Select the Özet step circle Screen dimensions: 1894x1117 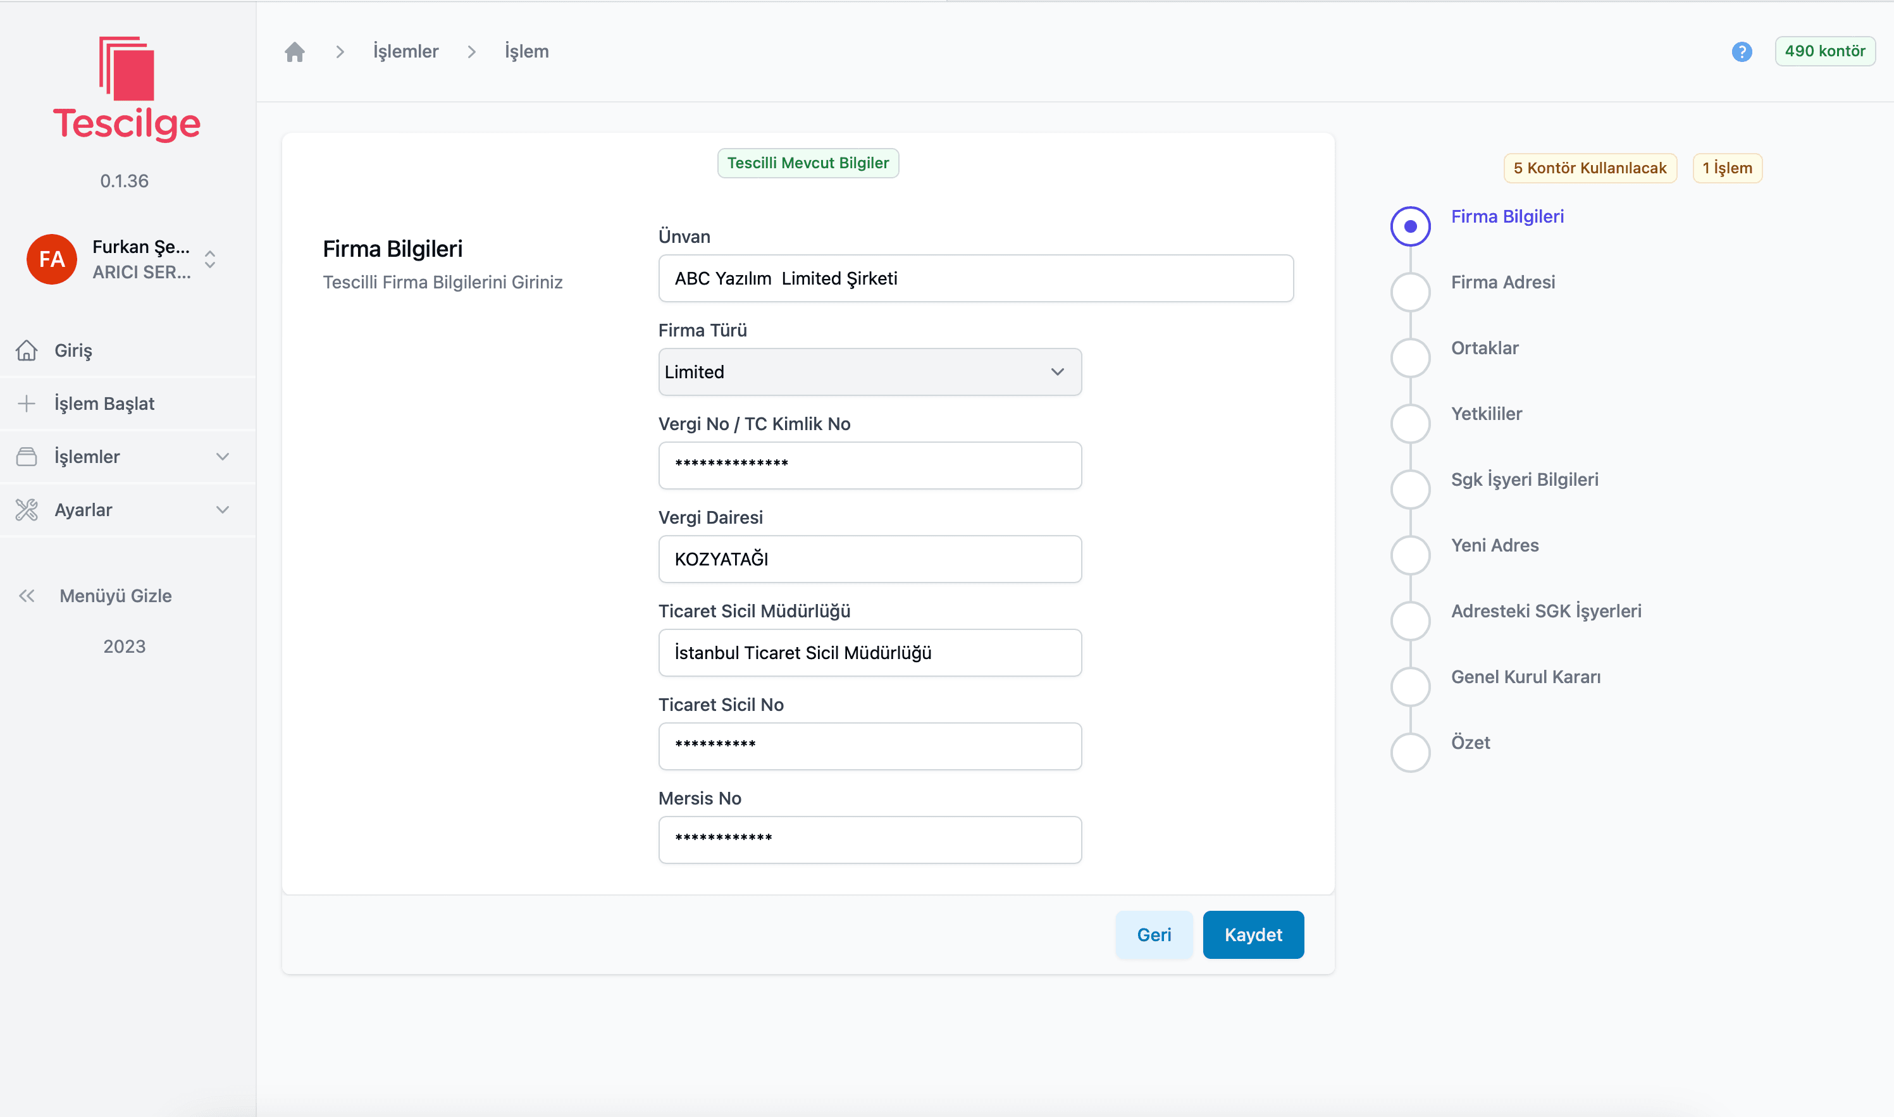pyautogui.click(x=1410, y=751)
